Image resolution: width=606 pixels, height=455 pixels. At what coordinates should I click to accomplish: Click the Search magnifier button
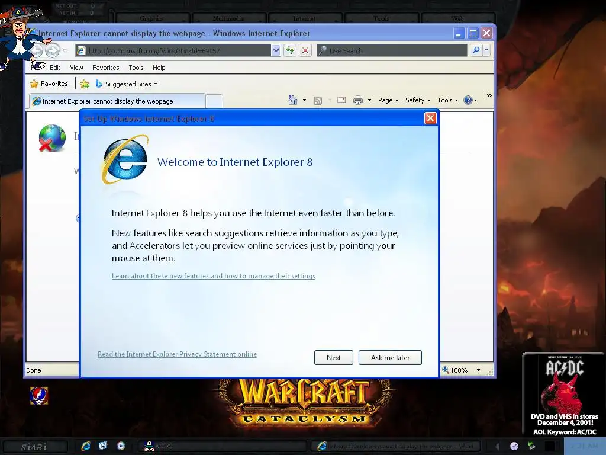click(476, 50)
